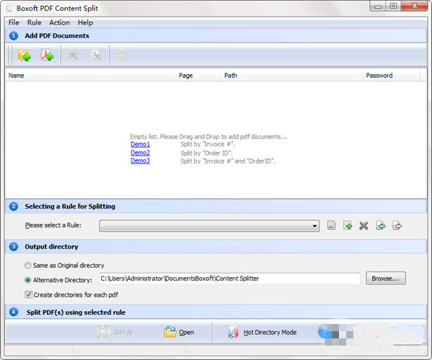Open the Demo3 link
This screenshot has height=360, width=432.
140,161
